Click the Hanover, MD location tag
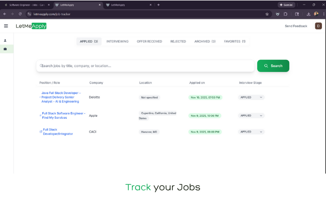This screenshot has width=326, height=203. coord(149,132)
